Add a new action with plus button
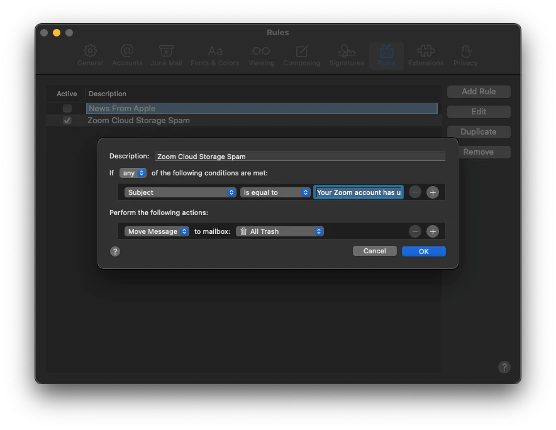This screenshot has height=430, width=556. (x=433, y=231)
